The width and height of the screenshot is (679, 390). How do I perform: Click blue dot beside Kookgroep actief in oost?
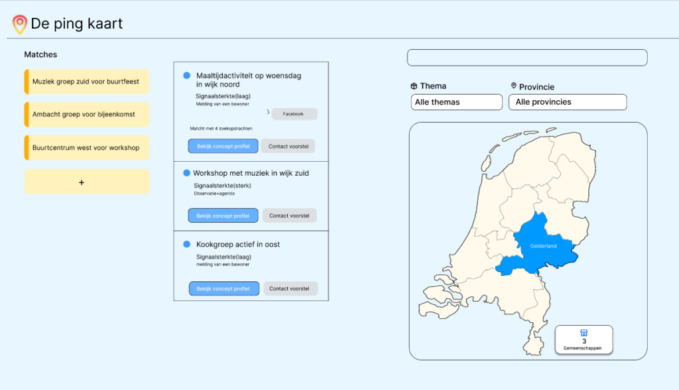tap(187, 244)
